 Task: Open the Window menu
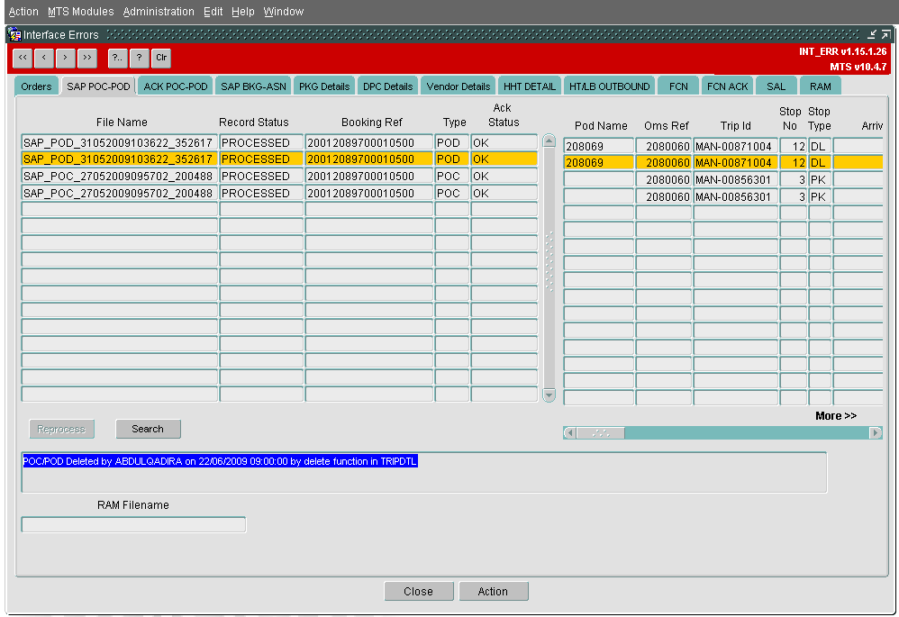283,12
